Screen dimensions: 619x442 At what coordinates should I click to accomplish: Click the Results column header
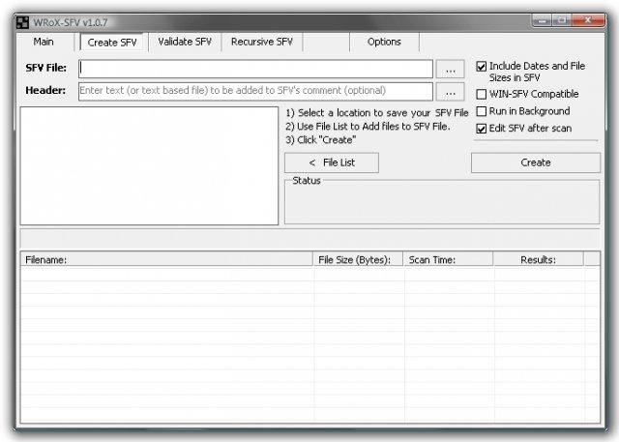point(538,259)
